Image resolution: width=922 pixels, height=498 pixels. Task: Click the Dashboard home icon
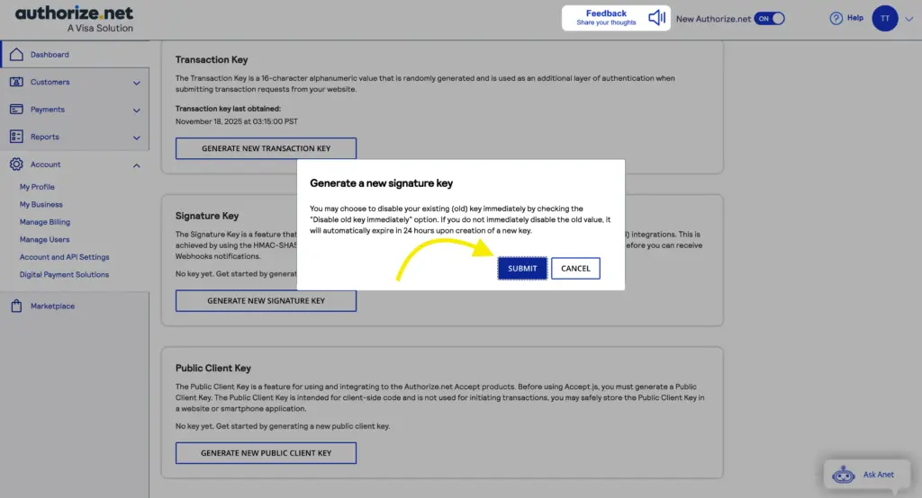click(16, 54)
